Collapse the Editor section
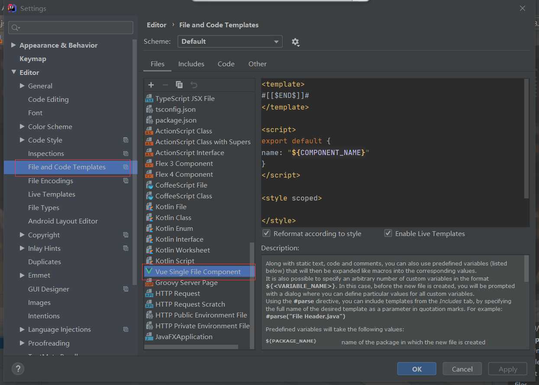Screen dimensions: 539x385 click(x=13, y=72)
